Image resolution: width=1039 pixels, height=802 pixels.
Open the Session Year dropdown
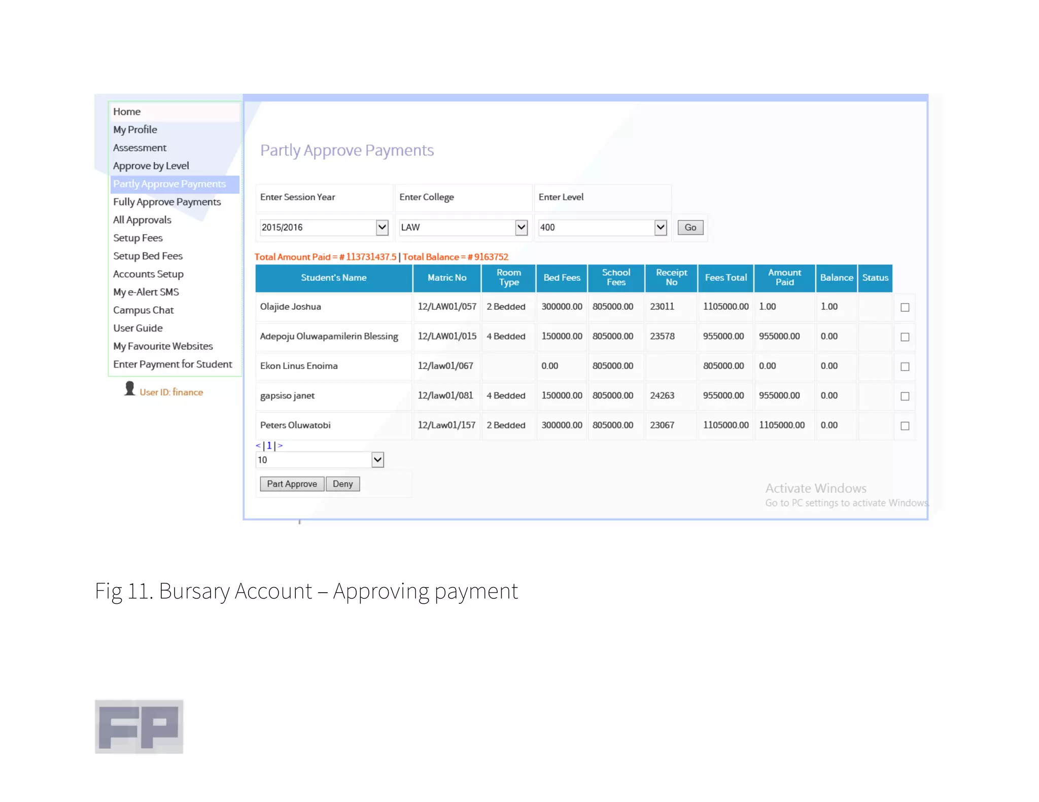click(x=382, y=228)
